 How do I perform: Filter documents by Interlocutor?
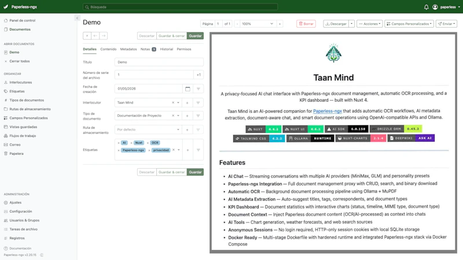198,103
